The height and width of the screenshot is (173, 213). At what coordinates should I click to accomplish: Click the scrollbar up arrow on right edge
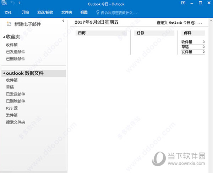pos(211,21)
